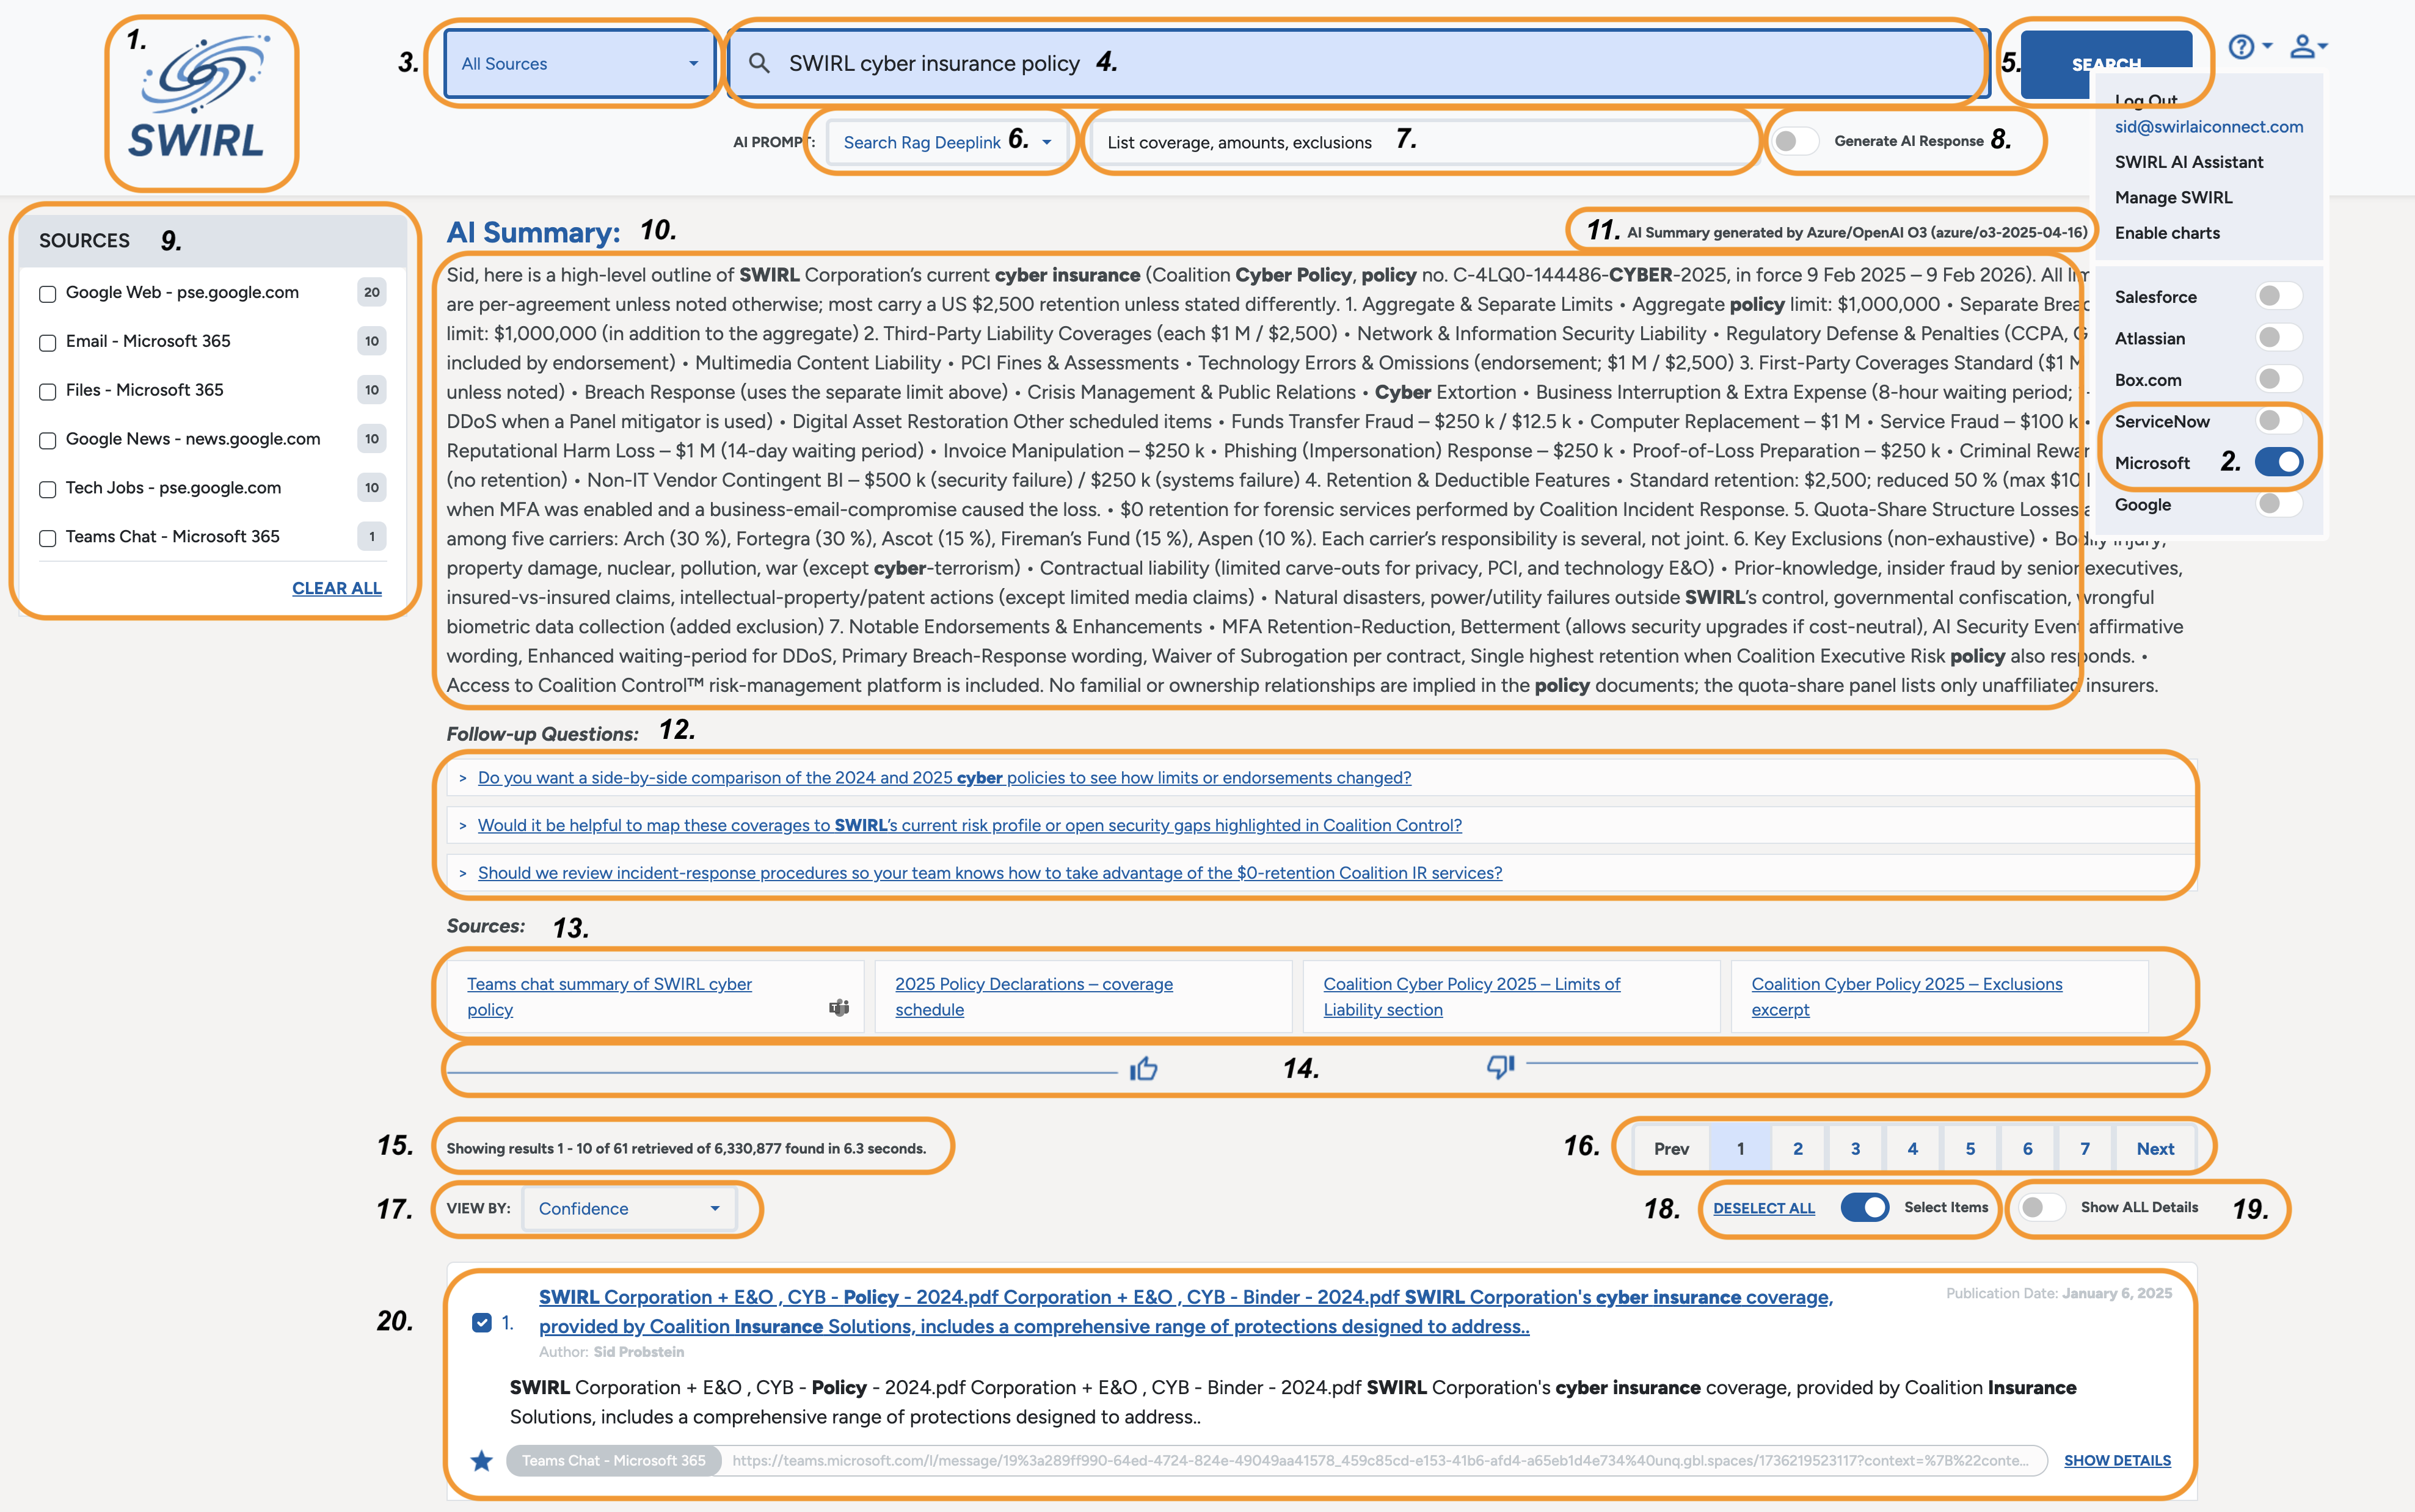Go to results page 2
This screenshot has width=2415, height=1512.
click(x=1797, y=1149)
